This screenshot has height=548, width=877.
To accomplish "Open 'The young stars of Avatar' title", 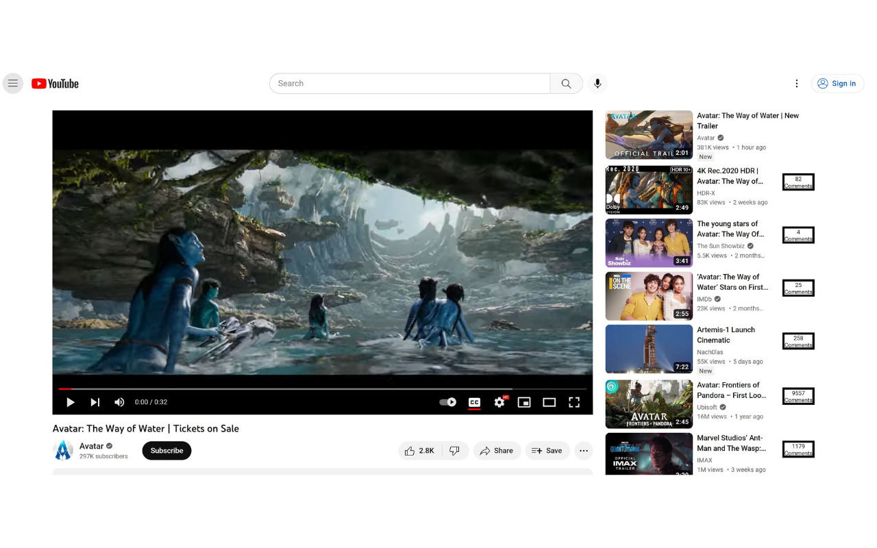I will click(730, 229).
